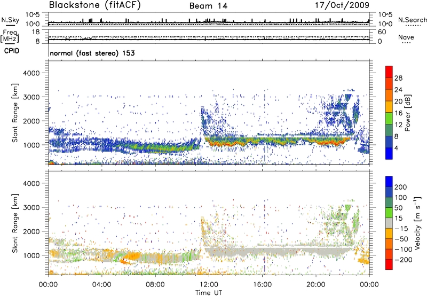Viewport: 427px width, 296px height.
Task: Click the '-50' tick on Velocity colorbar
Action: coord(401,239)
